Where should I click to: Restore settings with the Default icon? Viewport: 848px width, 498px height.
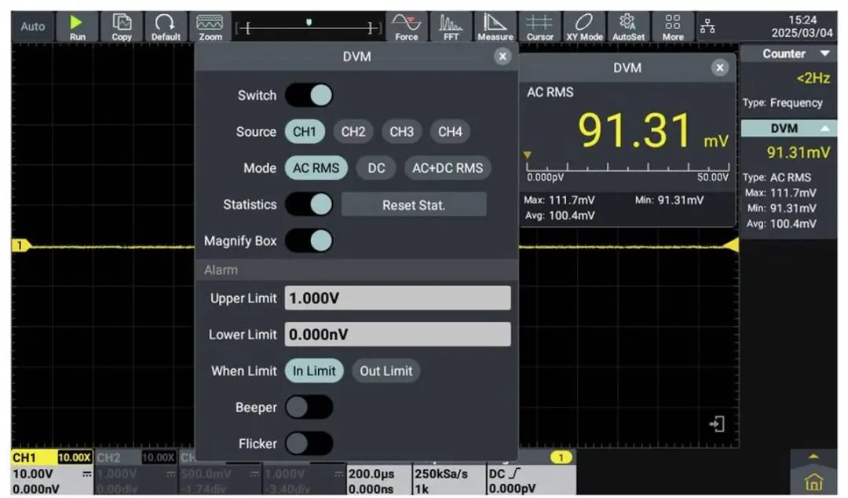click(166, 27)
